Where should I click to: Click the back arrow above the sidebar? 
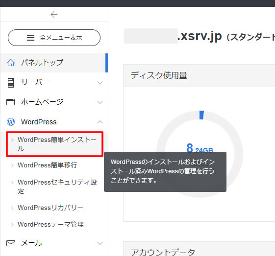point(54,14)
